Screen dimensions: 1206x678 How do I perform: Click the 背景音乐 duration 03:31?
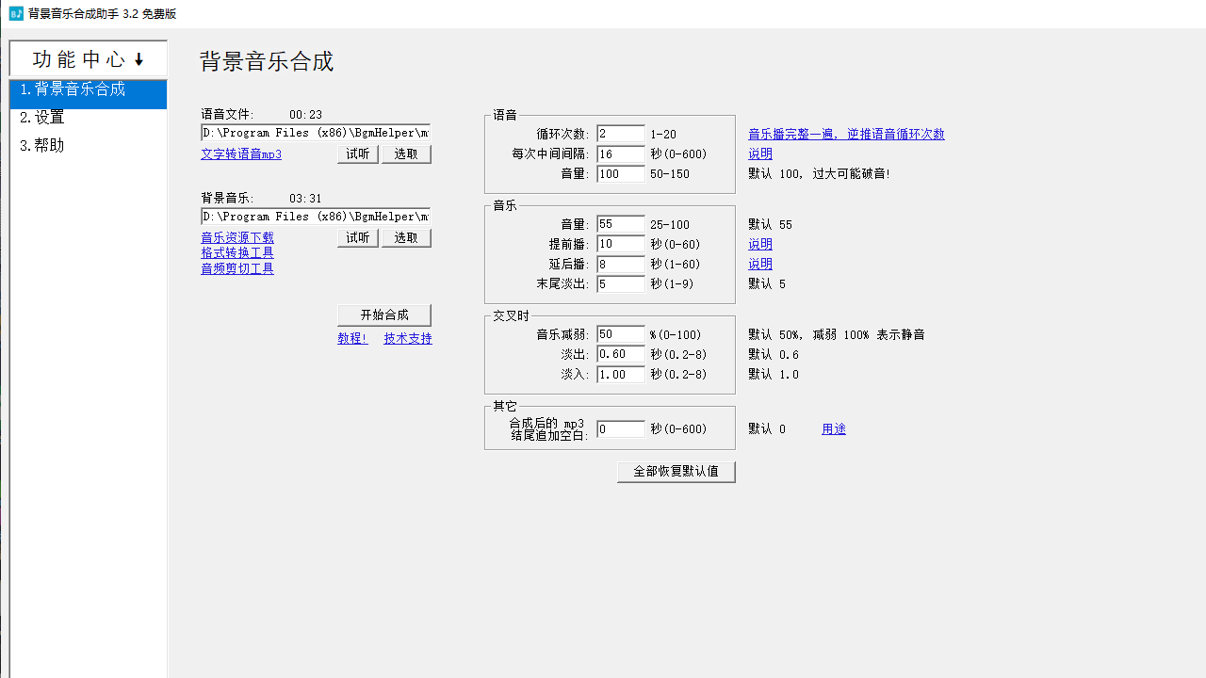coord(305,199)
